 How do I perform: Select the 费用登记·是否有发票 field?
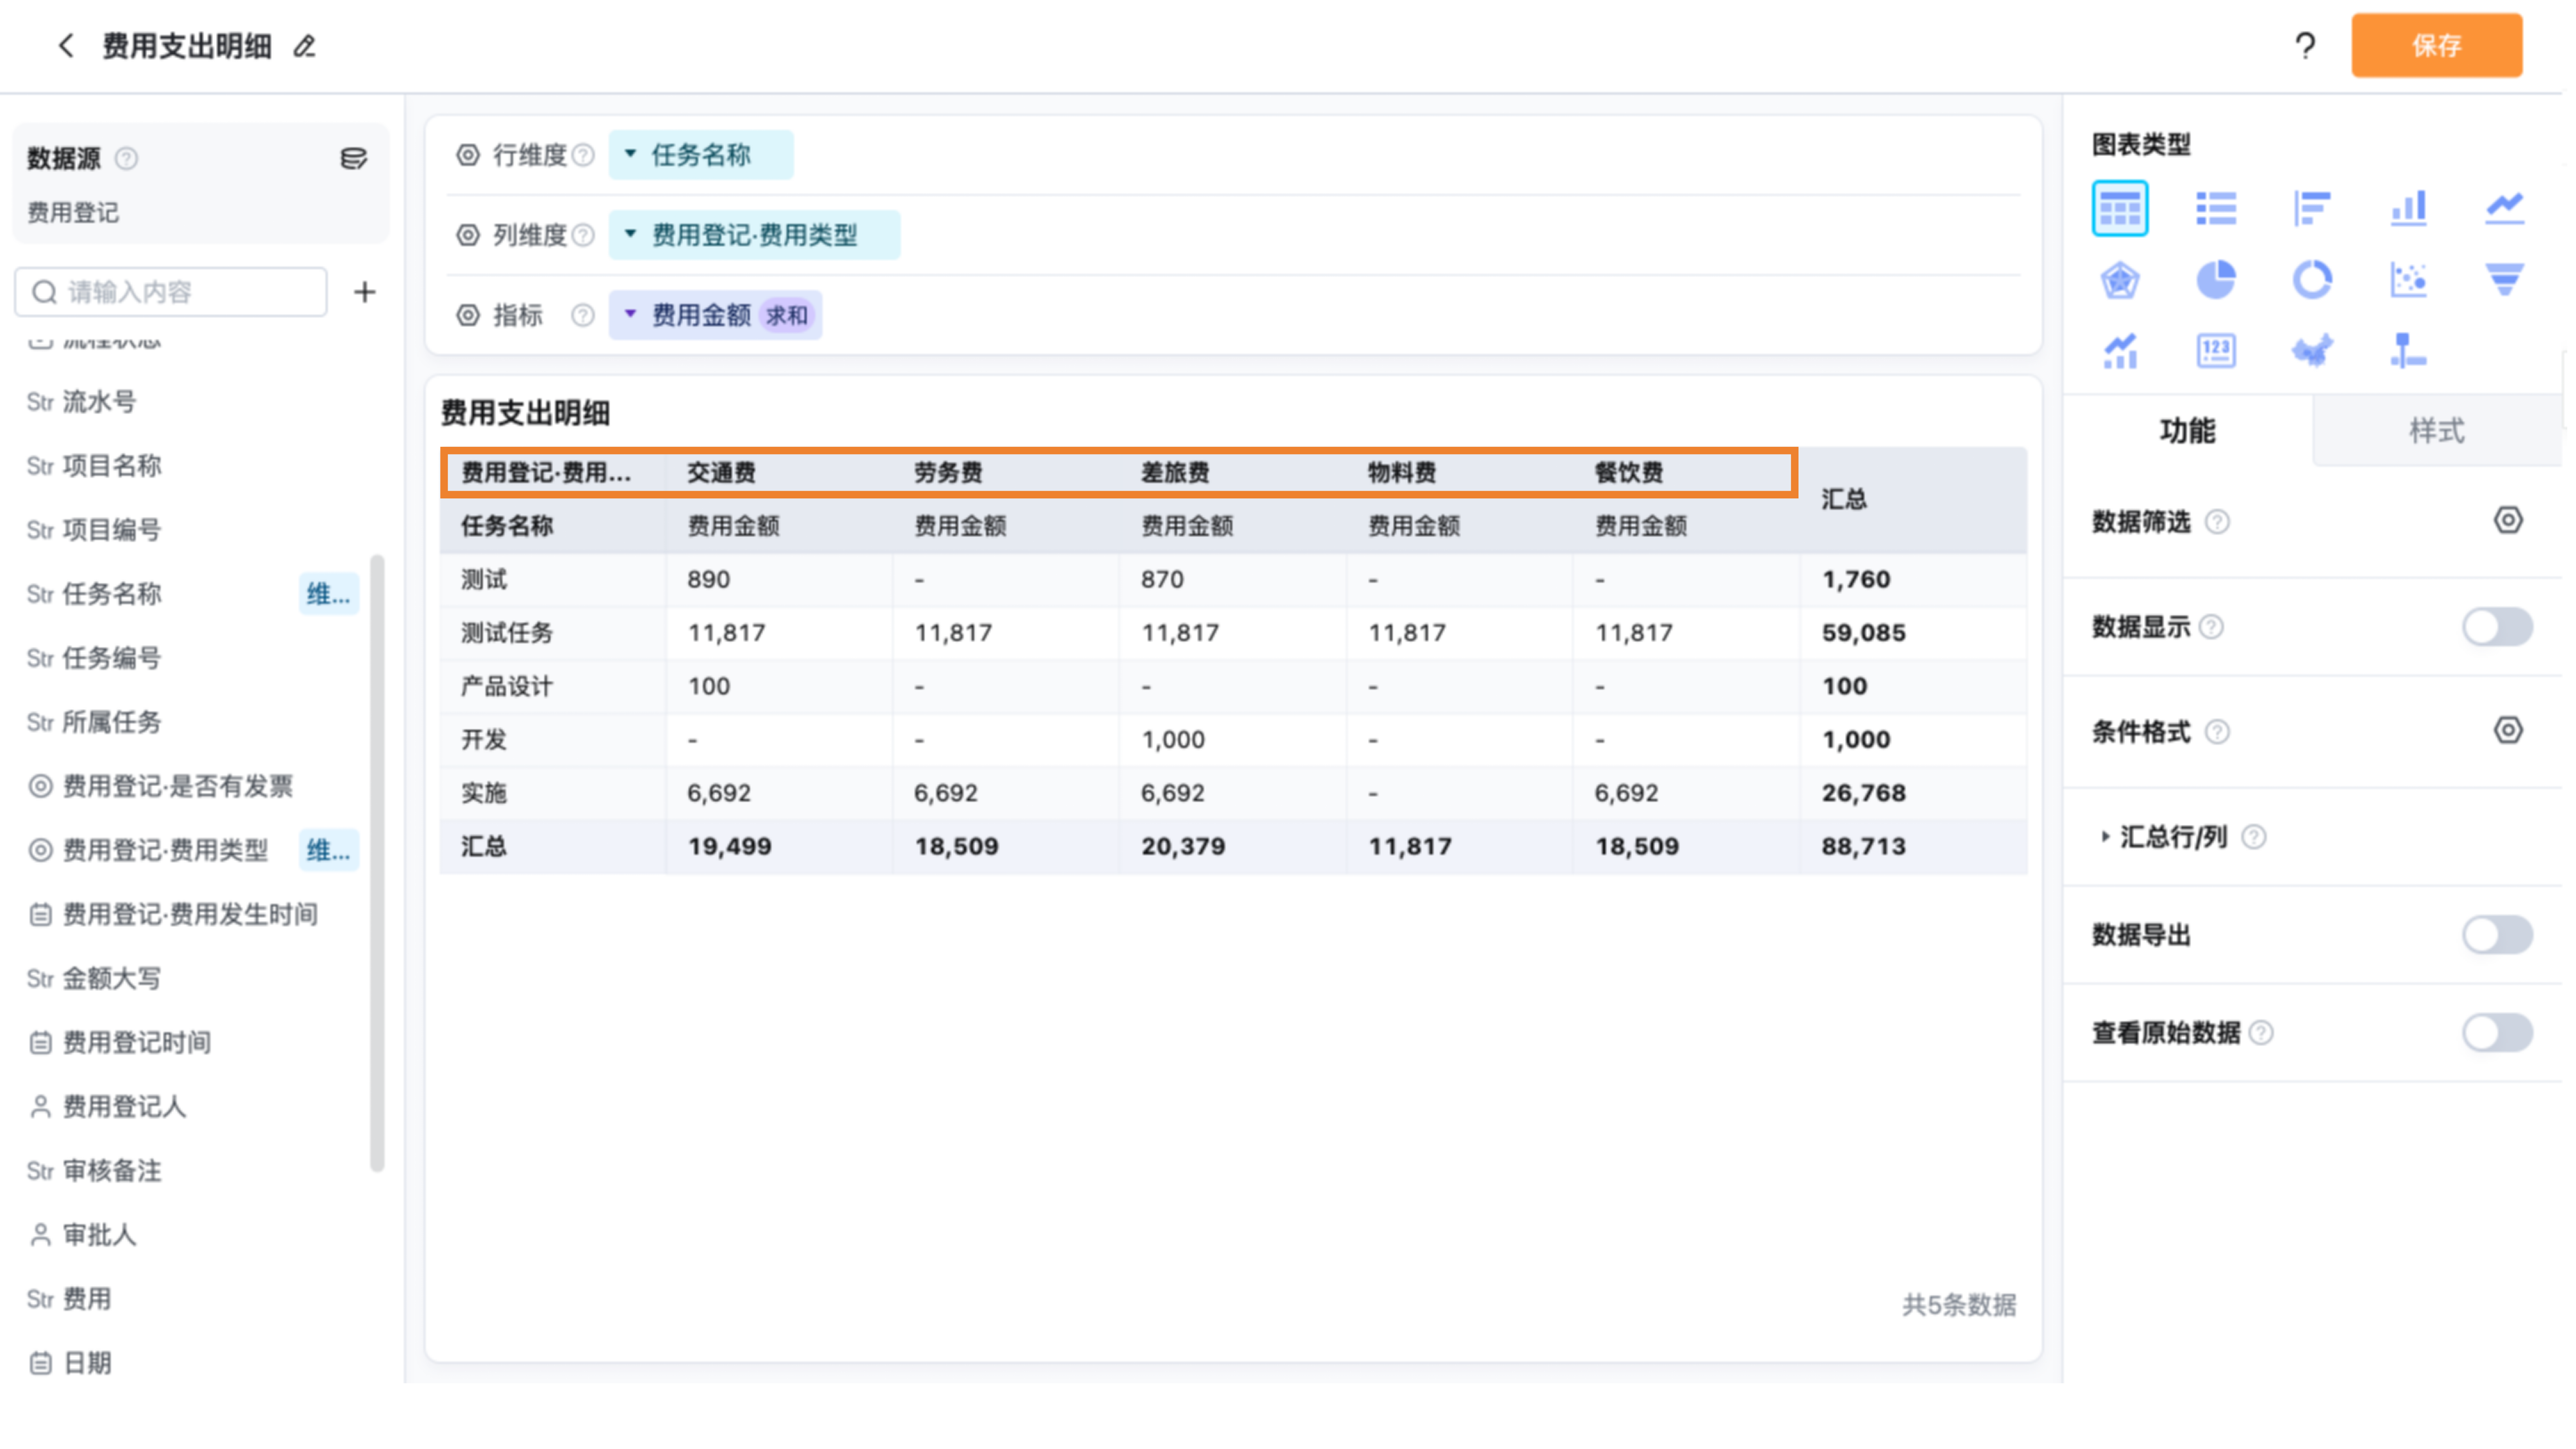pos(161,786)
